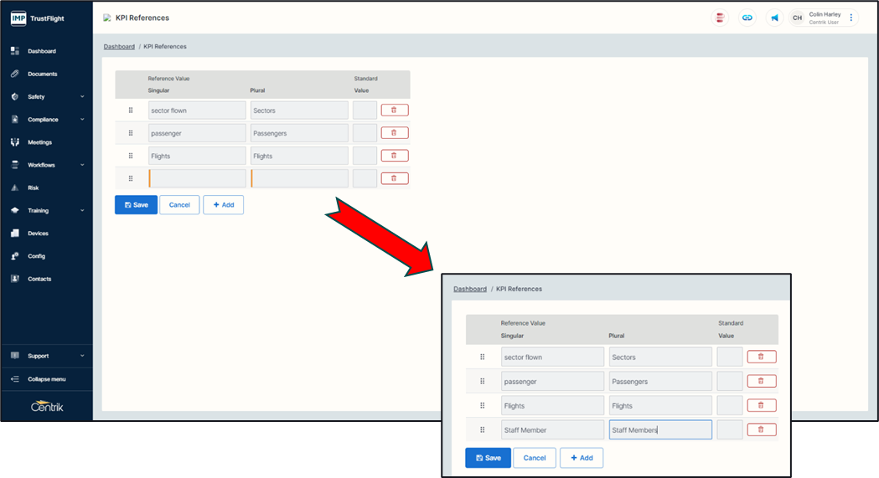Image resolution: width=879 pixels, height=478 pixels.
Task: Open the user options kebab menu
Action: (x=851, y=18)
